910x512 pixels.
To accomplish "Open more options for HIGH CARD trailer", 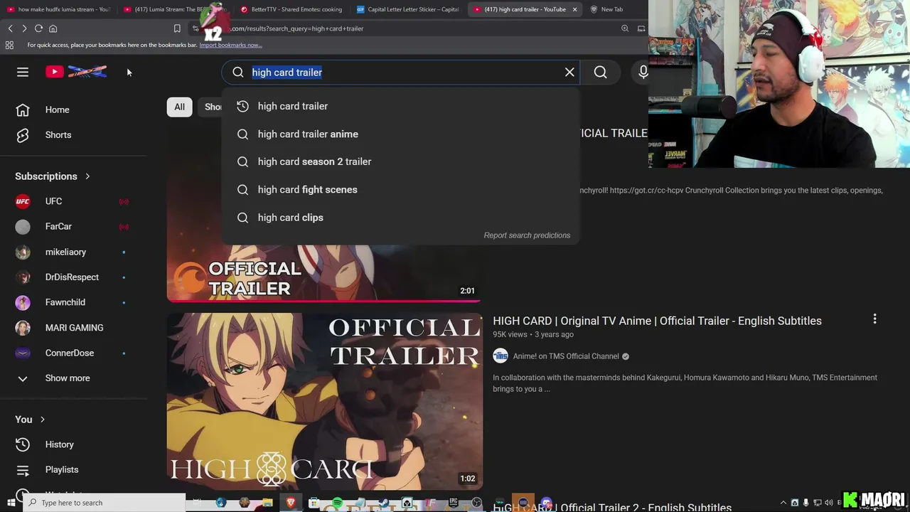I will [874, 319].
